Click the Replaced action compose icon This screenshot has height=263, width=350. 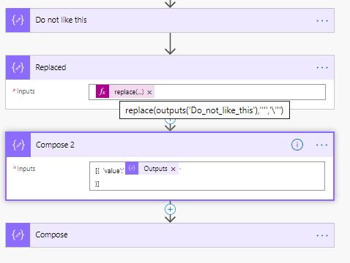pyautogui.click(x=18, y=67)
